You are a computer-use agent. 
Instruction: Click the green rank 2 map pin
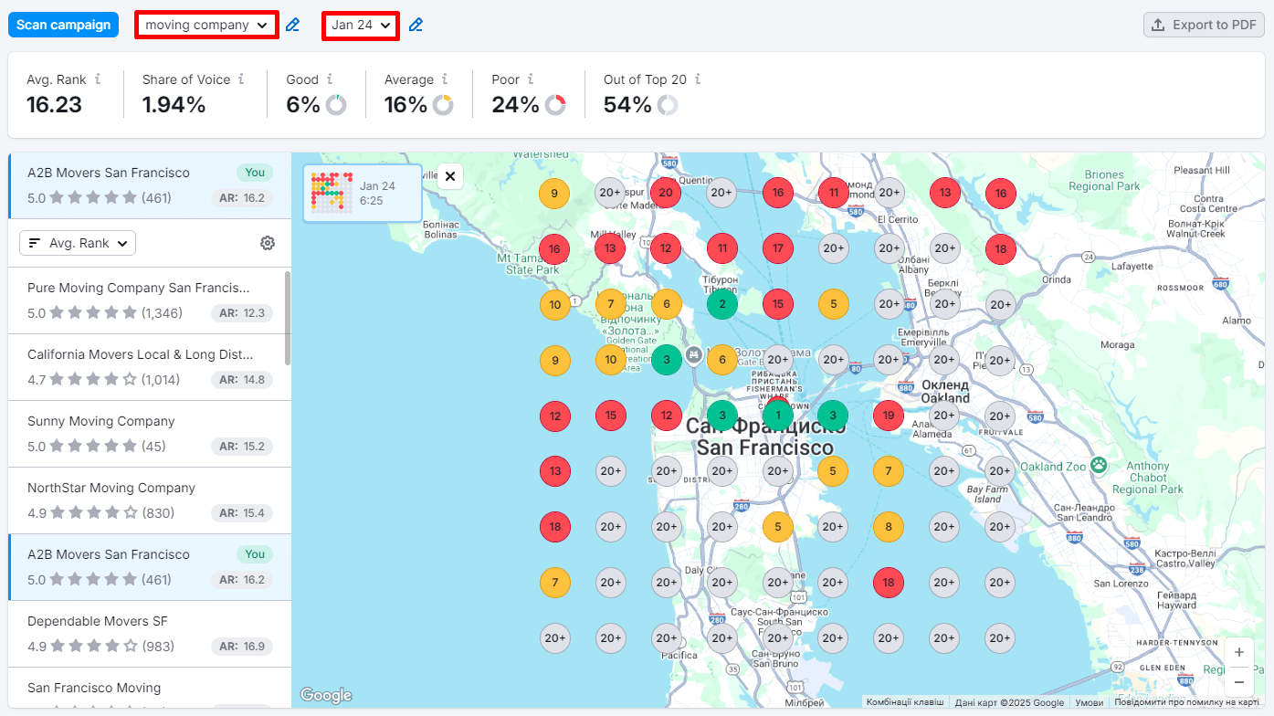tap(721, 304)
